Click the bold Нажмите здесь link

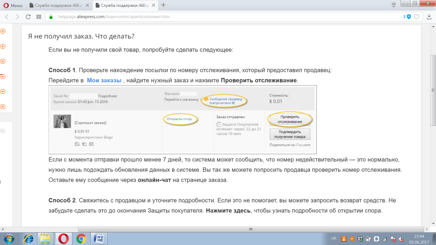[228, 211]
